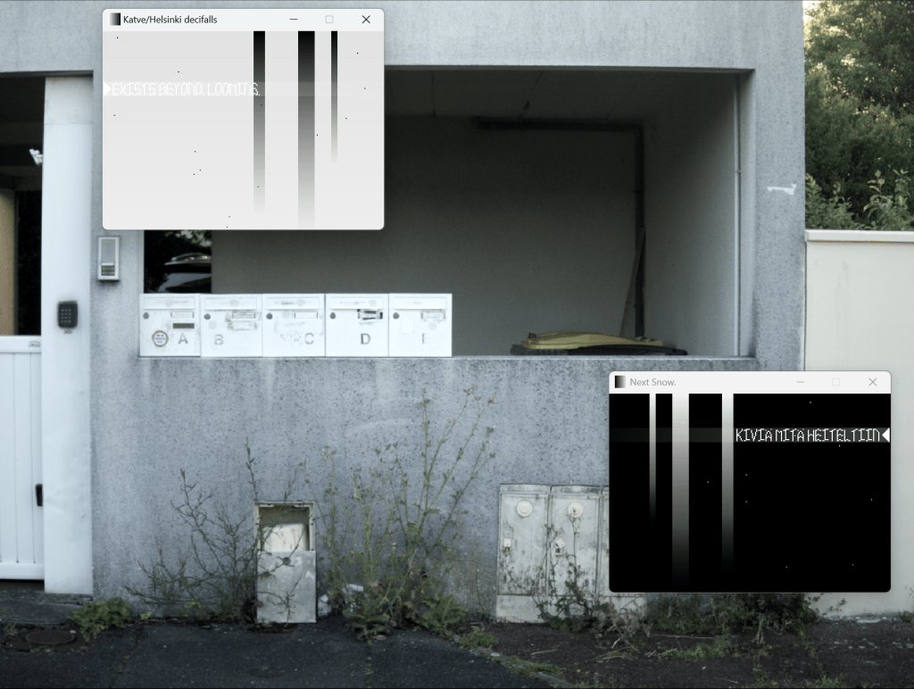Click the Katve/Helsinki decifalls title text
Screen dimensions: 914x689
(170, 20)
